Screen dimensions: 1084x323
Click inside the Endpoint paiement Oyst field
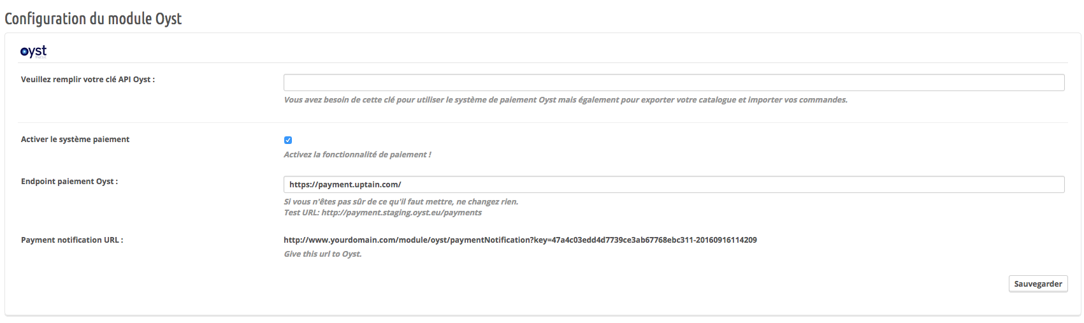[x=674, y=184]
